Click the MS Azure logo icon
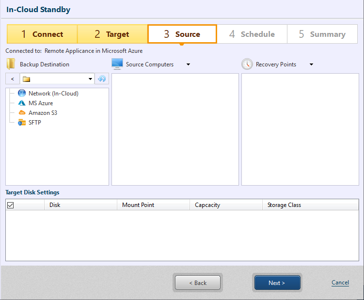This screenshot has height=300, width=364. [21, 103]
